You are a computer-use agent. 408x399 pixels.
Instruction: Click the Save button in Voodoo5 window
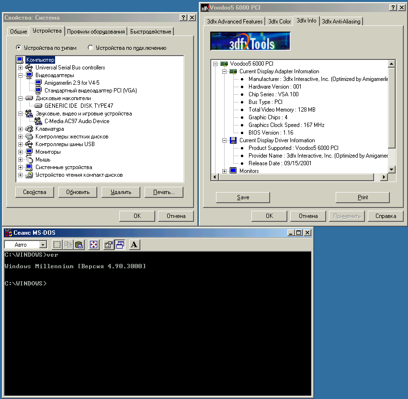pos(243,197)
